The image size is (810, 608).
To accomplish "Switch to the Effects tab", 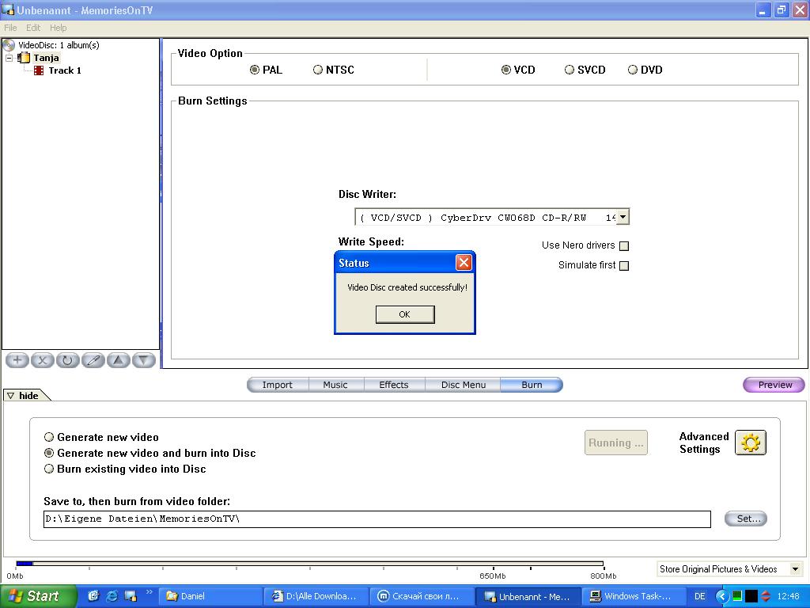I will 394,385.
